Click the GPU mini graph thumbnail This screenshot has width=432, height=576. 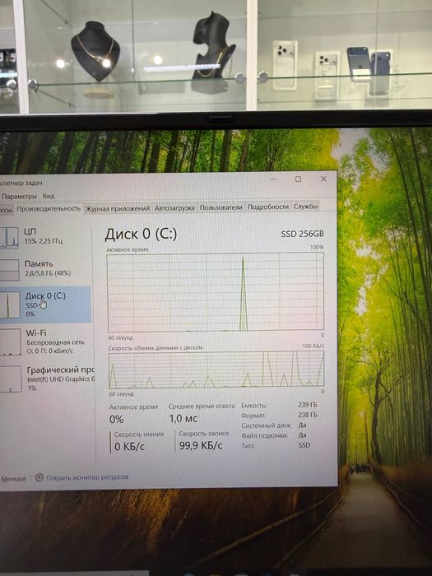[11, 379]
